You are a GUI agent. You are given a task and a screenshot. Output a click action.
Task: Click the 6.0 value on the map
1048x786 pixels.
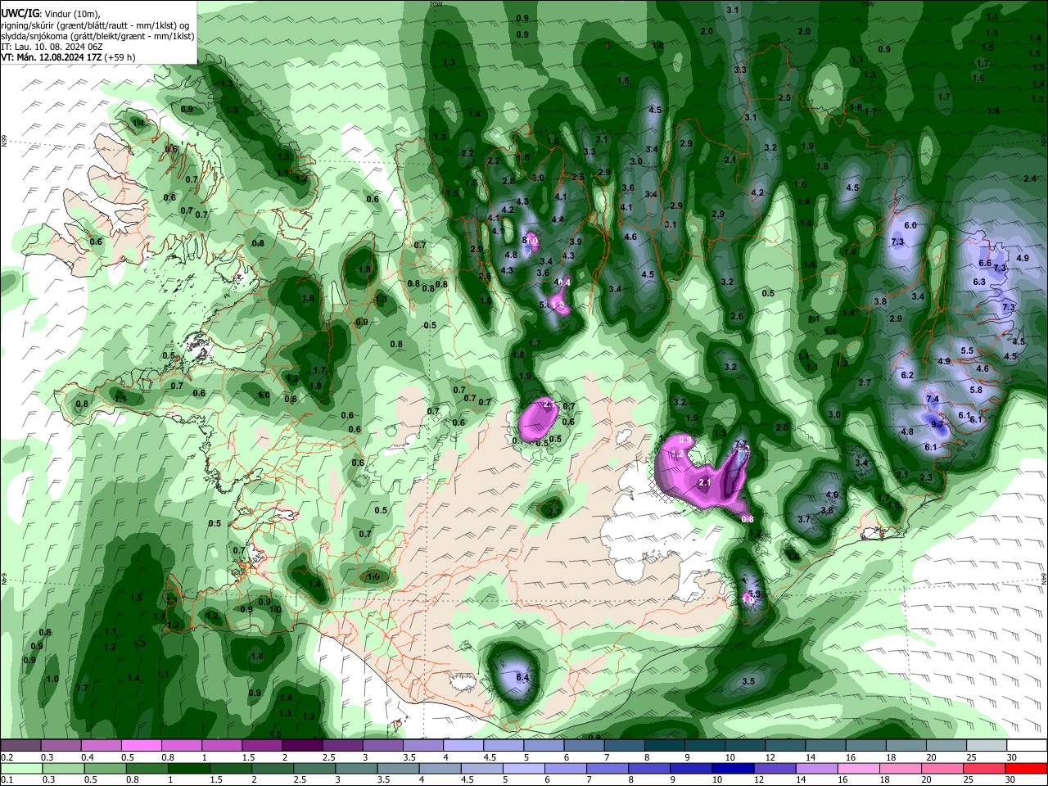910,225
